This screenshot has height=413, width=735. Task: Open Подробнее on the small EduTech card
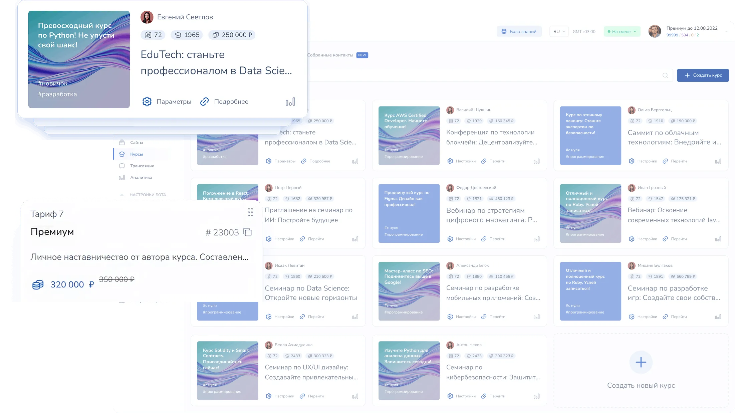(x=316, y=161)
